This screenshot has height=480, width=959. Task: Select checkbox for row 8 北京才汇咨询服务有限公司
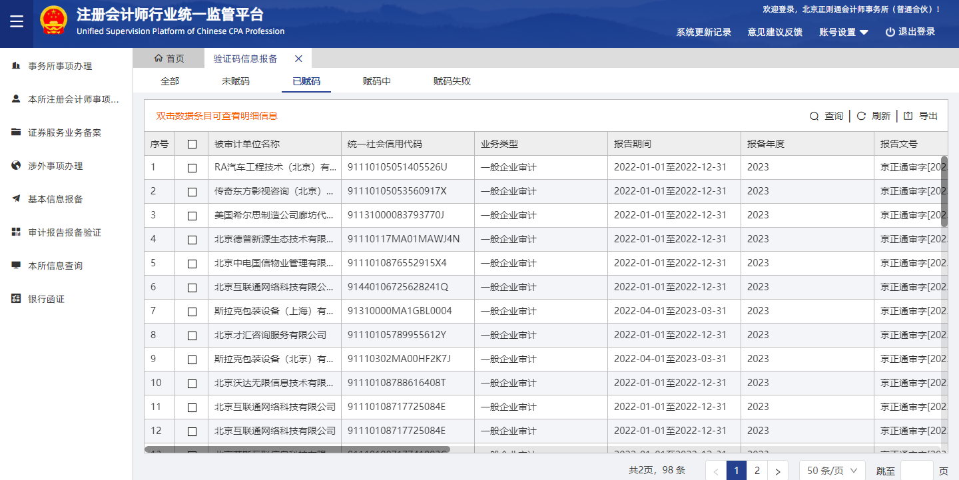[192, 336]
